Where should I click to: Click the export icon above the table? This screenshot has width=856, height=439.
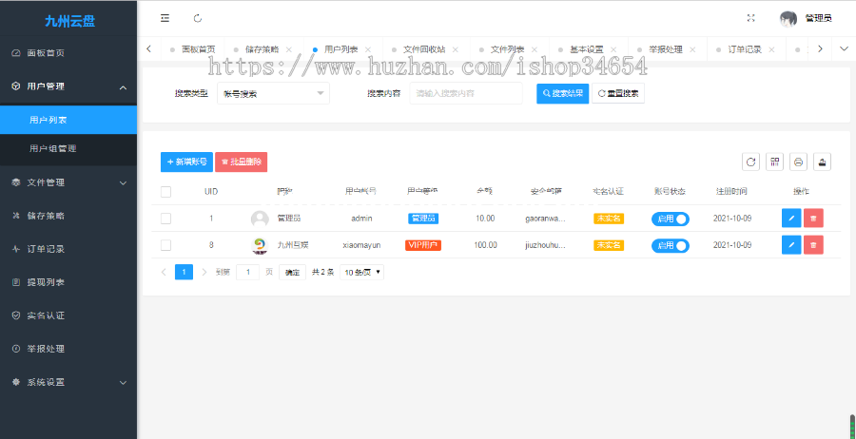pyautogui.click(x=822, y=162)
